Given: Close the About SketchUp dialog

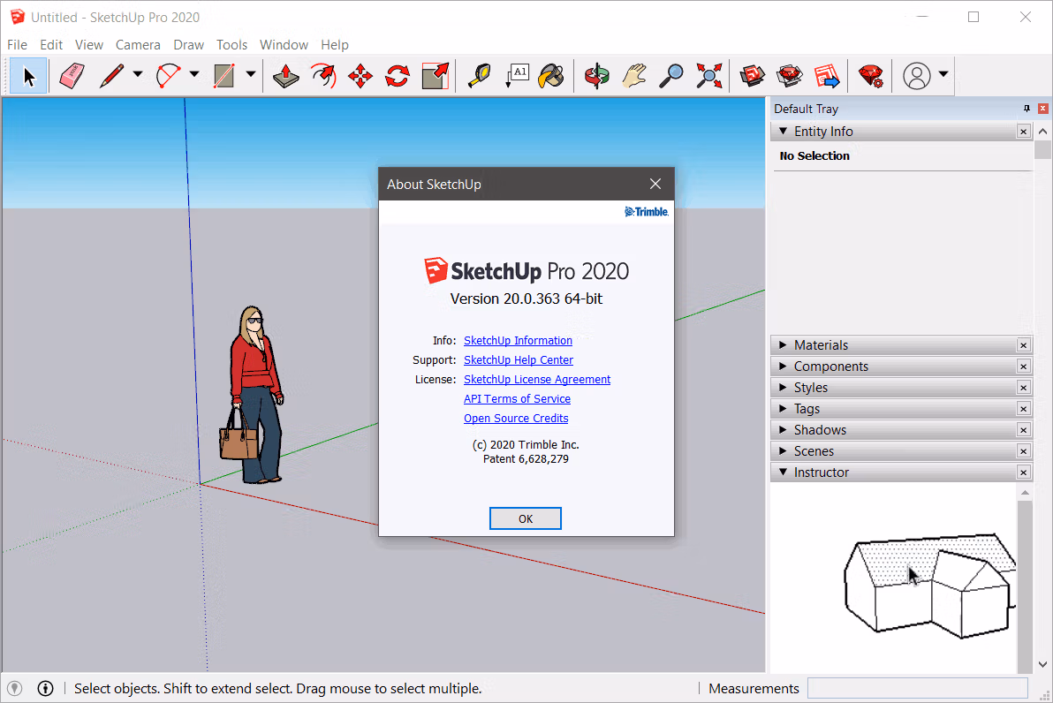Looking at the screenshot, I should pyautogui.click(x=655, y=184).
